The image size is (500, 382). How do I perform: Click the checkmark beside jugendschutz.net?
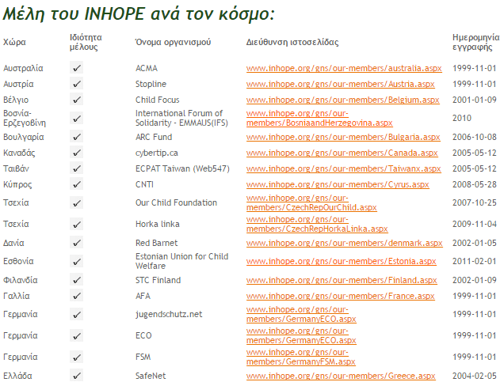coord(76,315)
